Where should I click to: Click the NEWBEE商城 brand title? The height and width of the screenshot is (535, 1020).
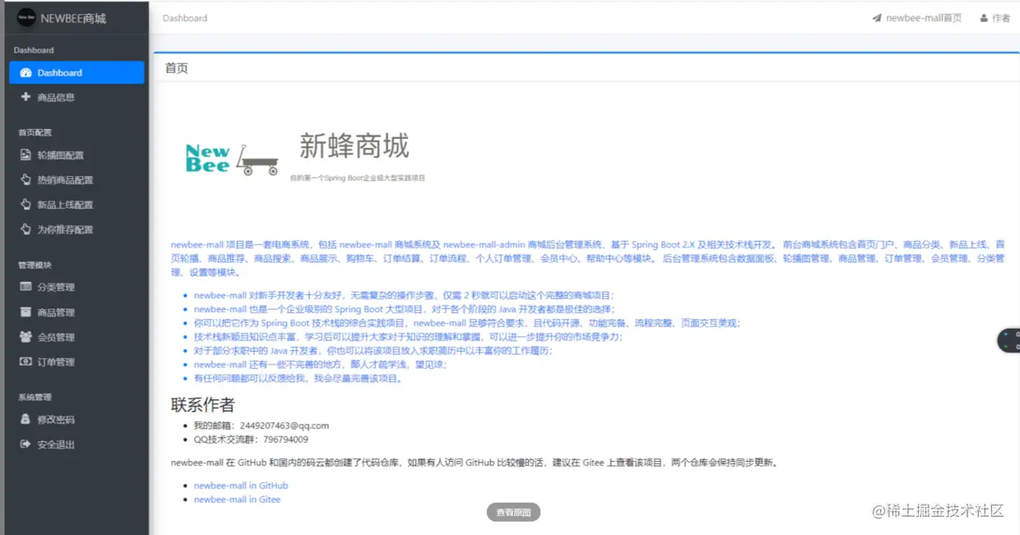[73, 18]
